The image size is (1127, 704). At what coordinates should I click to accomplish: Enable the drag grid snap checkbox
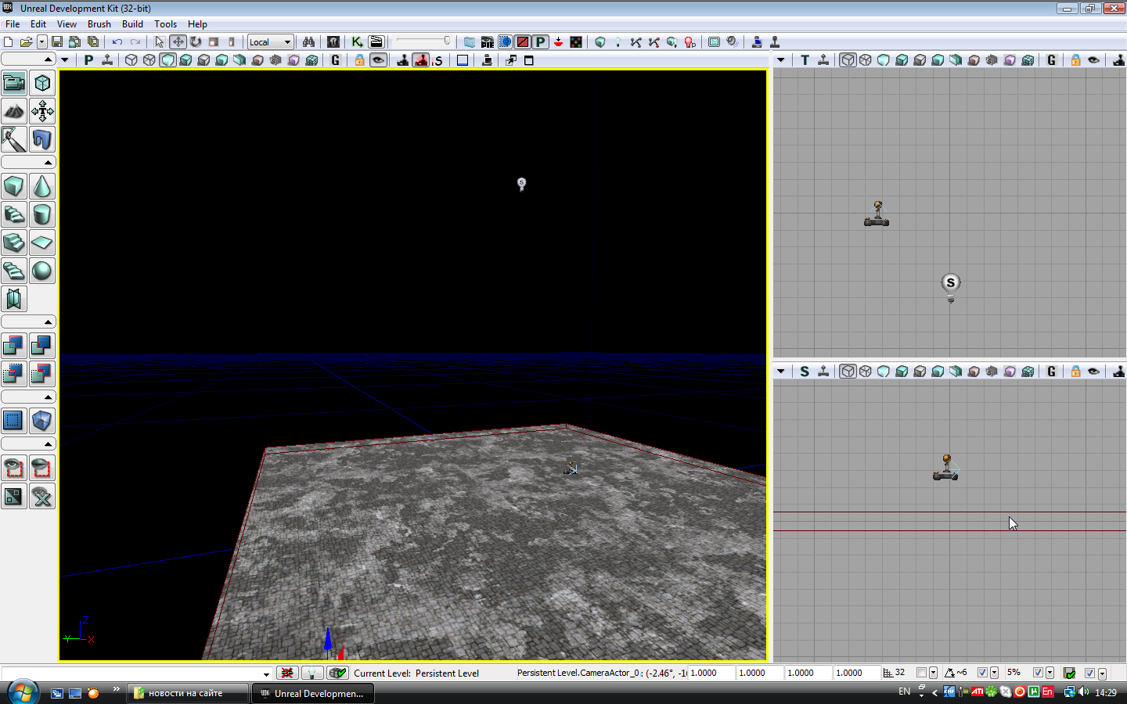[921, 673]
